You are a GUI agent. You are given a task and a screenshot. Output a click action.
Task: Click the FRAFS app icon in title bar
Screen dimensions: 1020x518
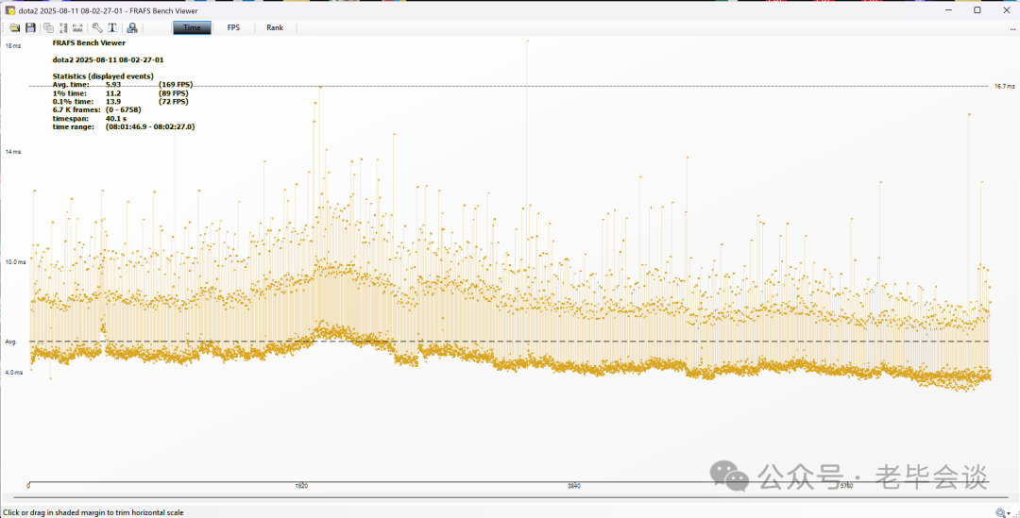click(10, 10)
